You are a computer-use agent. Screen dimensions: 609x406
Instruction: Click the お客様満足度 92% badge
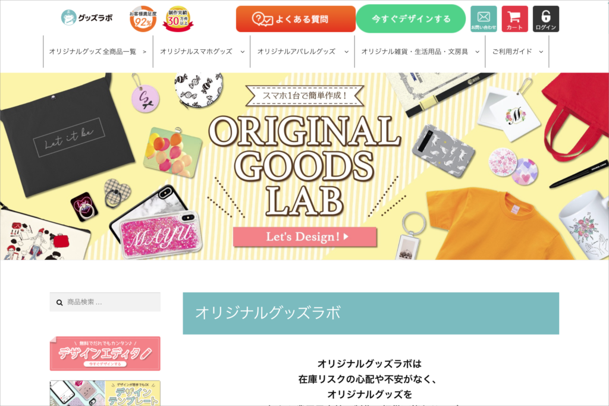point(143,18)
